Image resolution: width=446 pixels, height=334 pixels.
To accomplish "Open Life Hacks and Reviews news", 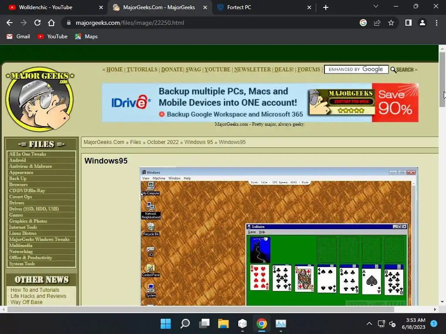I will click(x=38, y=296).
